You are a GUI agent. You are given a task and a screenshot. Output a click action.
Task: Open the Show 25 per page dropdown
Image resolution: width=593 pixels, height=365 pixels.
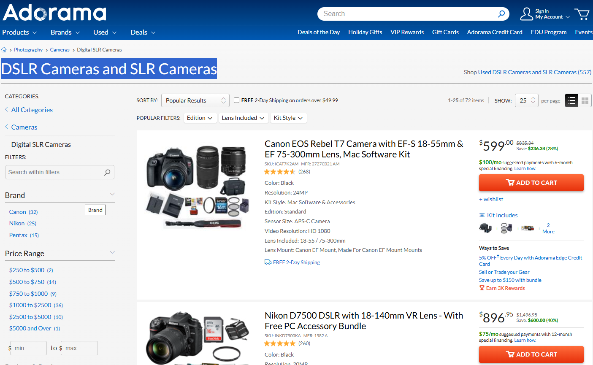pos(527,100)
